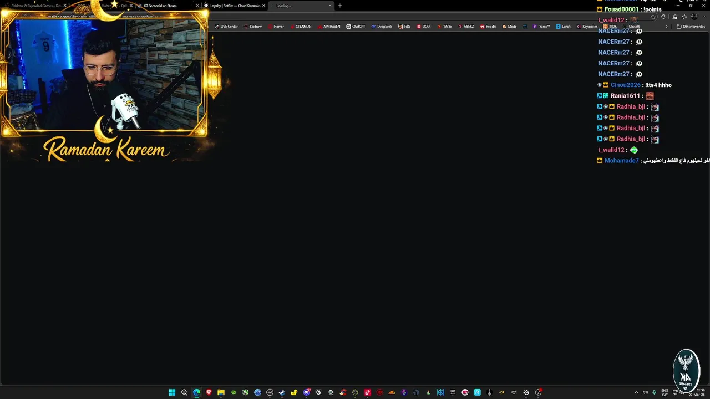Open STEAMUN bookmark
The height and width of the screenshot is (399, 710).
coord(300,27)
